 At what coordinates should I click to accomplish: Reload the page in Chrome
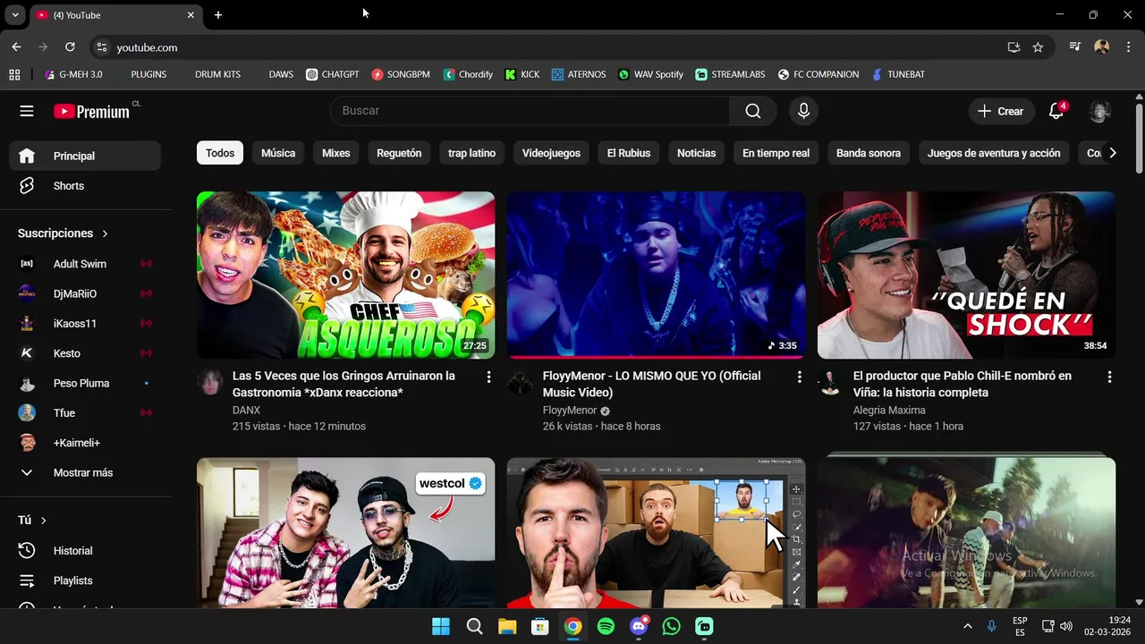pos(70,47)
